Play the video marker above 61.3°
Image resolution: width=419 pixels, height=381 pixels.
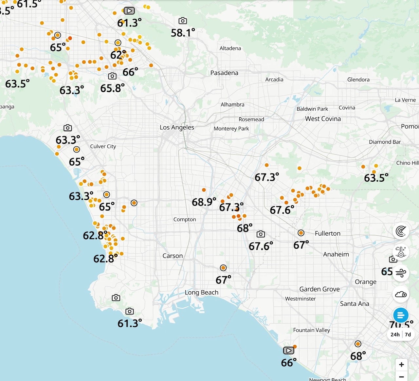tap(129, 11)
